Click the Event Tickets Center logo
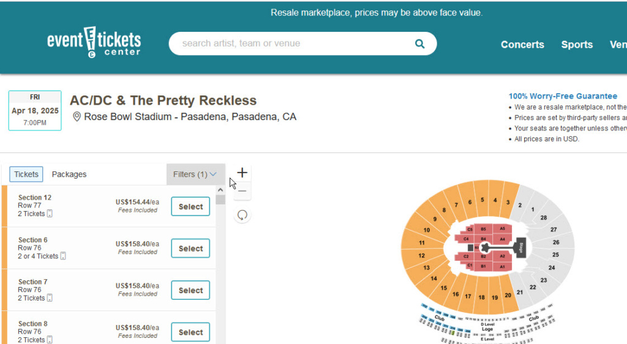The width and height of the screenshot is (627, 344). [94, 42]
